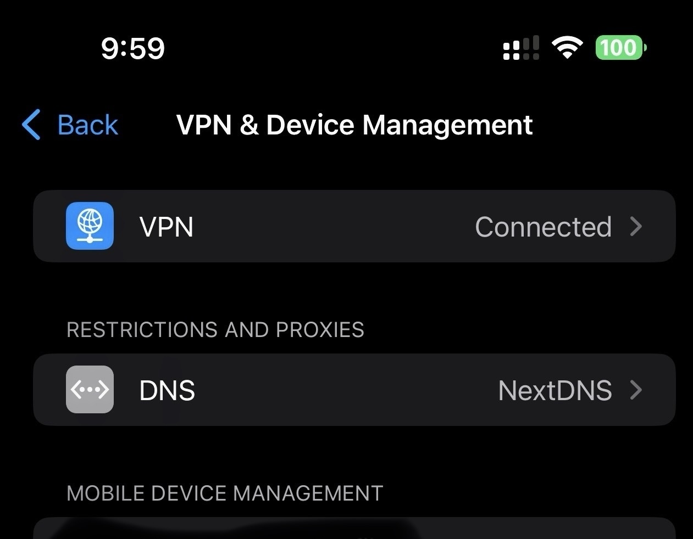Tap the blue VPN globe icon
The image size is (693, 539).
pos(90,226)
